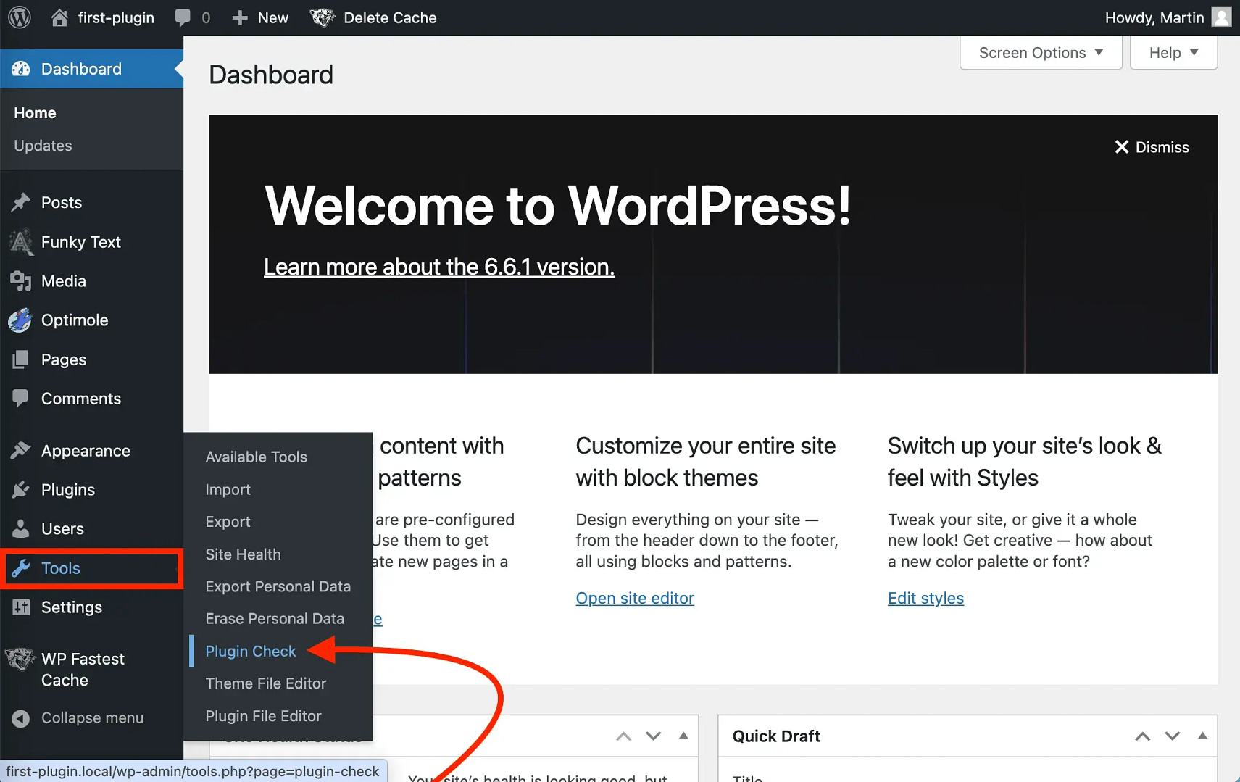The image size is (1240, 782).
Task: Click Delete Cache label in admin bar
Action: [x=390, y=17]
